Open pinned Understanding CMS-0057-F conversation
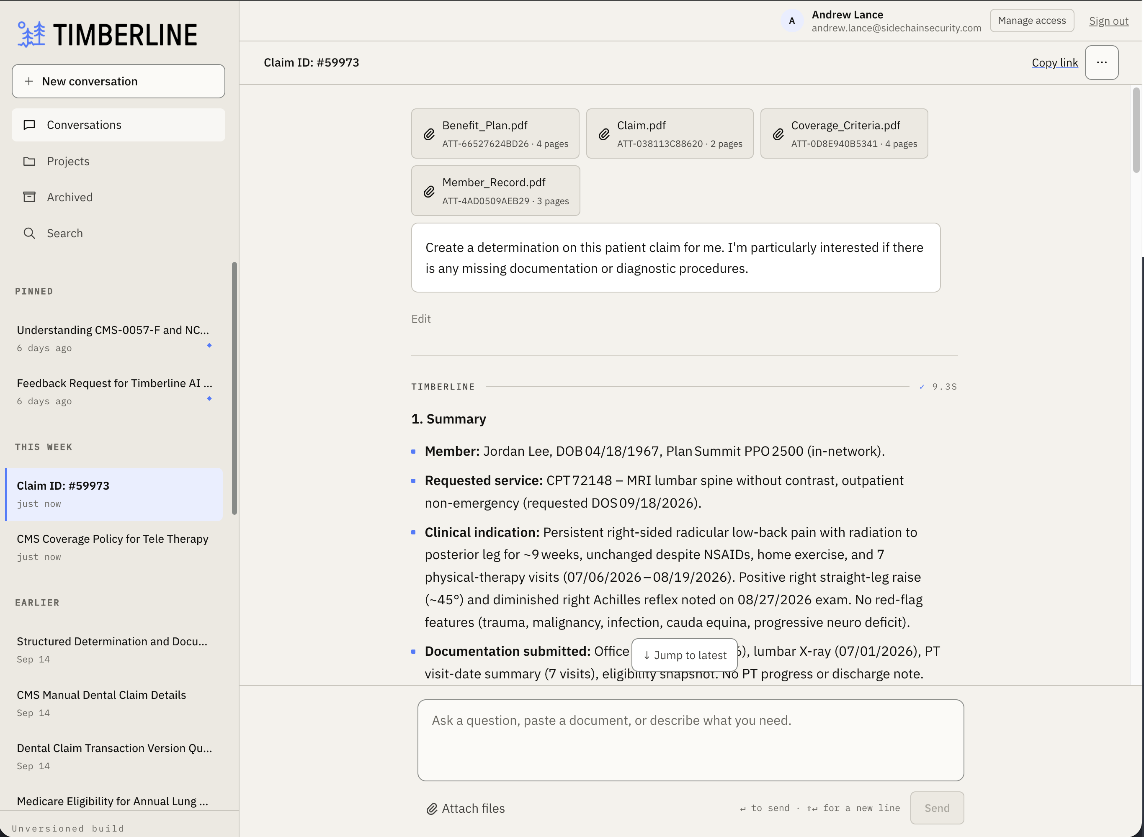The image size is (1144, 837). (x=114, y=339)
